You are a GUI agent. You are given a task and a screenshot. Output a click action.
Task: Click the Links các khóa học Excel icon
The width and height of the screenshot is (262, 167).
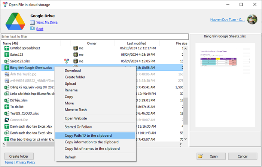point(7,94)
